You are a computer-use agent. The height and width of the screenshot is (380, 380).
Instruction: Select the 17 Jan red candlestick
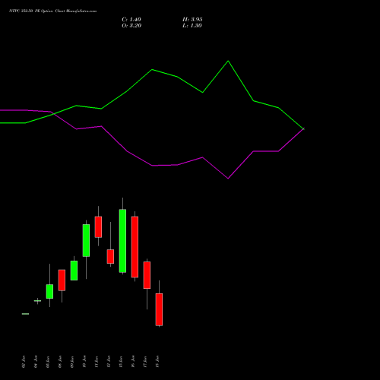tap(147, 275)
